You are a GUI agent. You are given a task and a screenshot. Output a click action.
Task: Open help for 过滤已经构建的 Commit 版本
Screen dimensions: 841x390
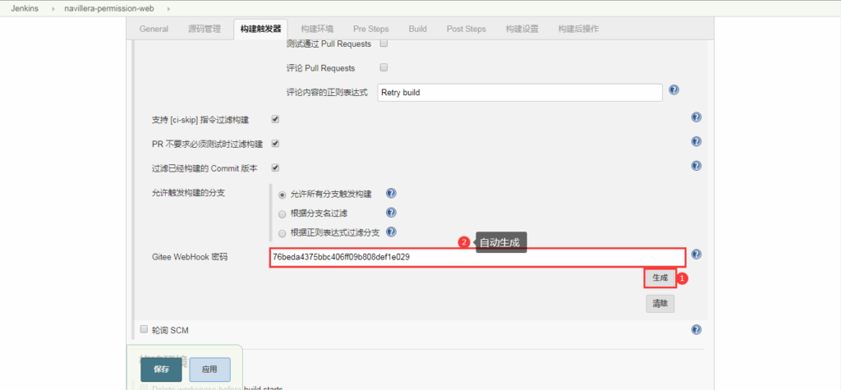point(696,166)
